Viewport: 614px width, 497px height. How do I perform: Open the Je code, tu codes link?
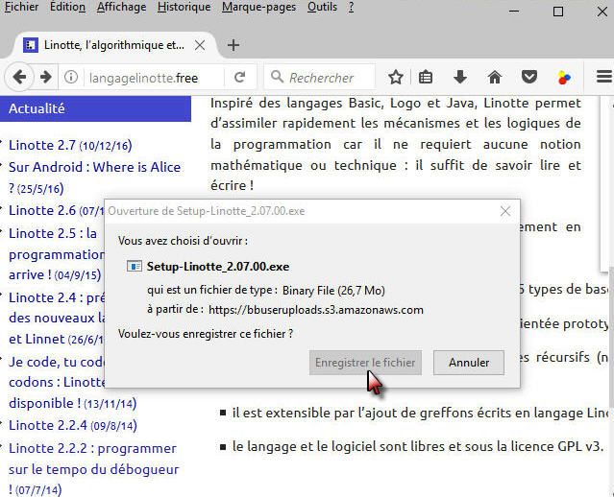[x=72, y=383]
